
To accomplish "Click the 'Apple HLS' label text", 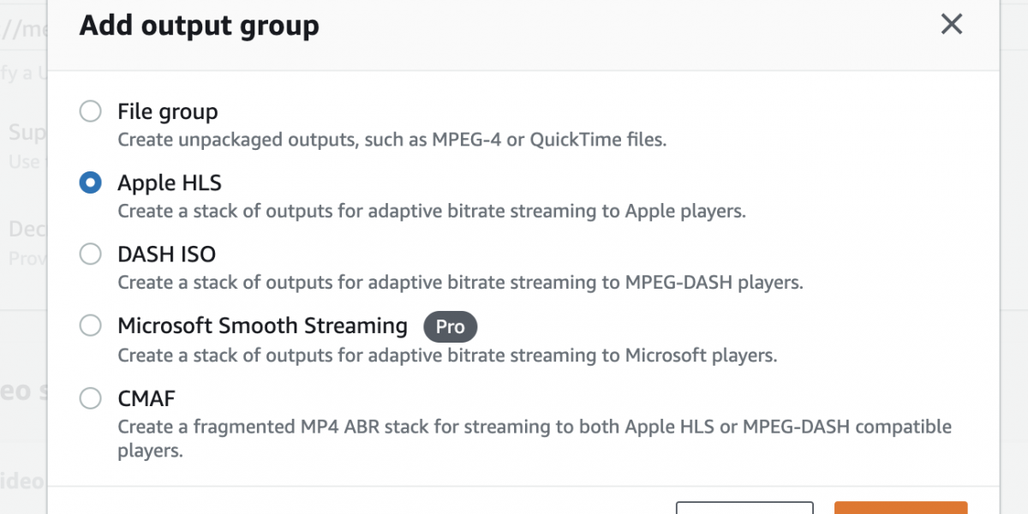I will point(170,182).
